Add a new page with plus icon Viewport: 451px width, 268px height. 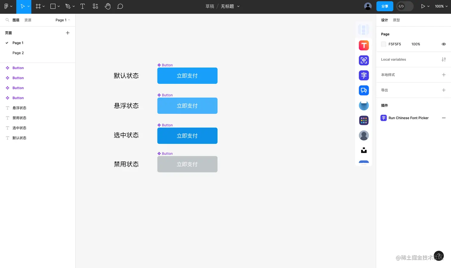pos(68,33)
